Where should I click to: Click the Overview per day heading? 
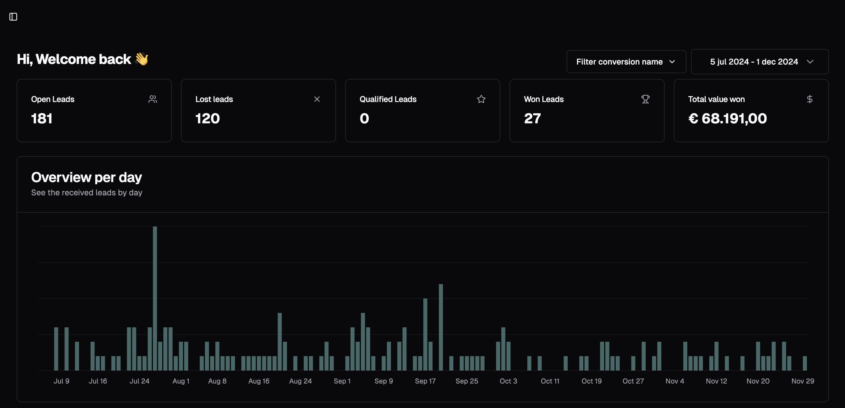(86, 177)
